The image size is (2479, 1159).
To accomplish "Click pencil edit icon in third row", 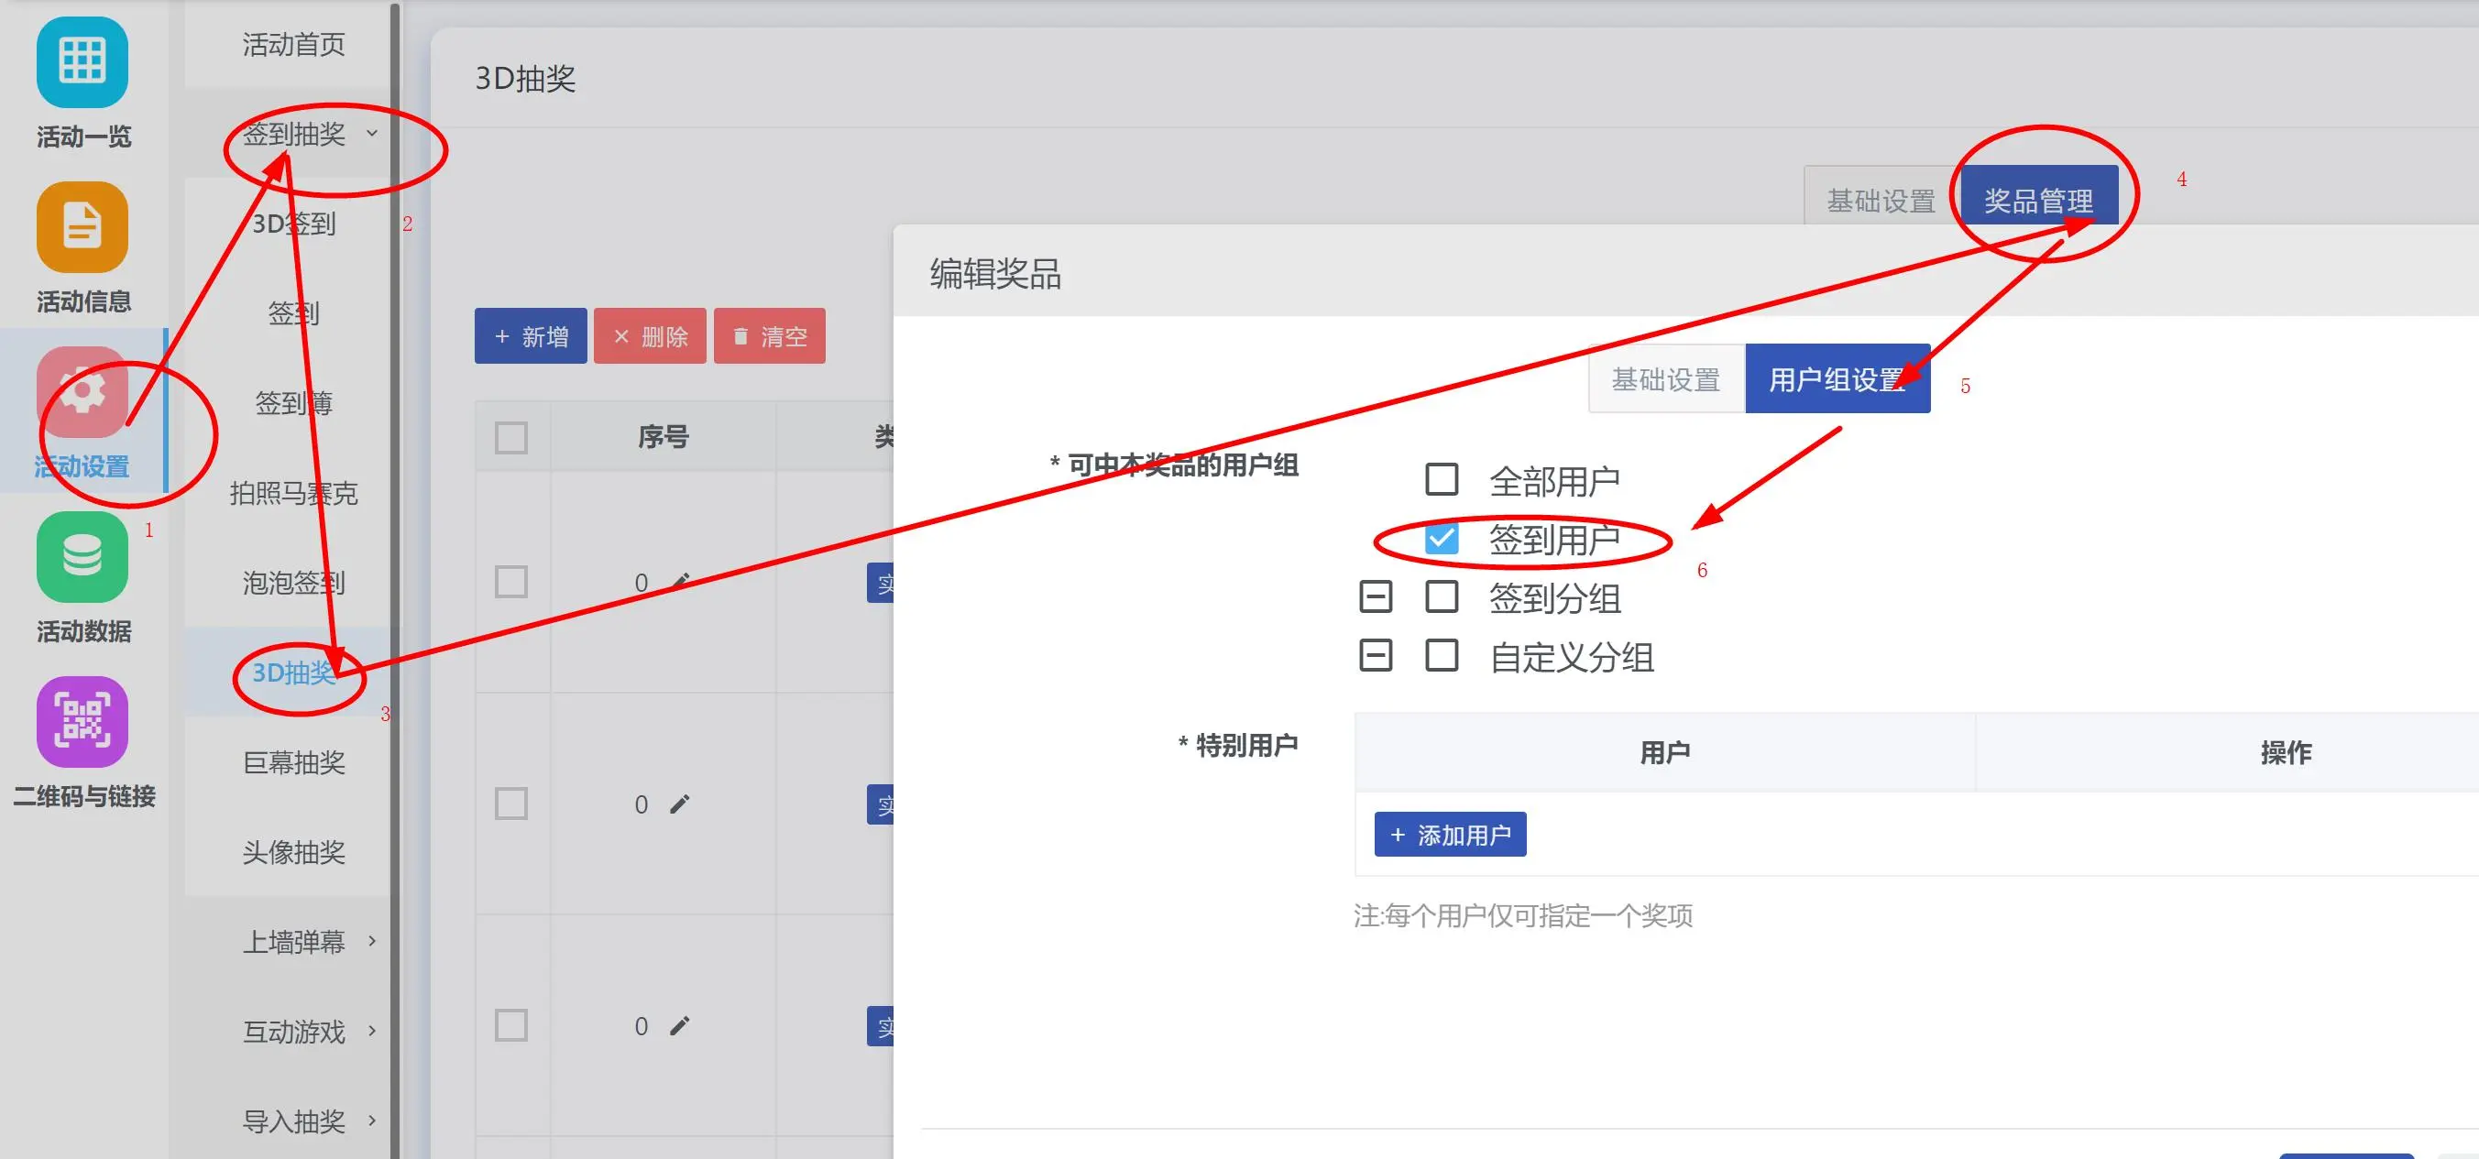I will (x=680, y=1026).
